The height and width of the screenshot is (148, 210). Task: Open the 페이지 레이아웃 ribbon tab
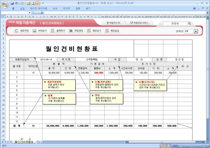point(39,8)
